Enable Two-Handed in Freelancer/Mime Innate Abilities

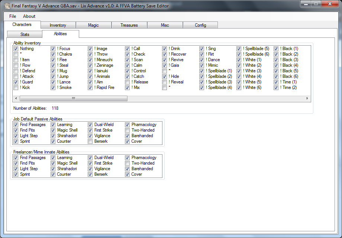128,163
